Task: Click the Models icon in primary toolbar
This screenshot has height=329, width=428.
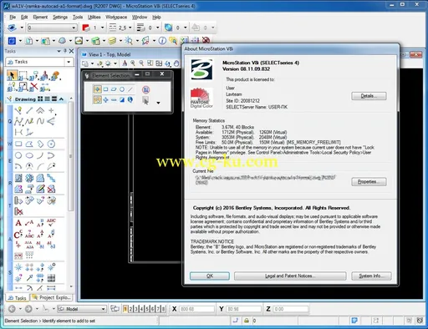Action: coord(28,41)
